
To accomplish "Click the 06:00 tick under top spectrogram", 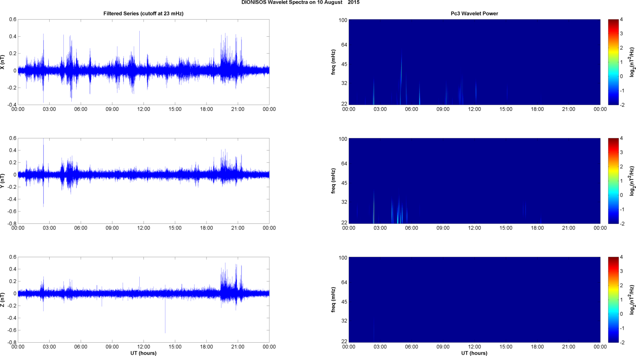I will [x=411, y=109].
